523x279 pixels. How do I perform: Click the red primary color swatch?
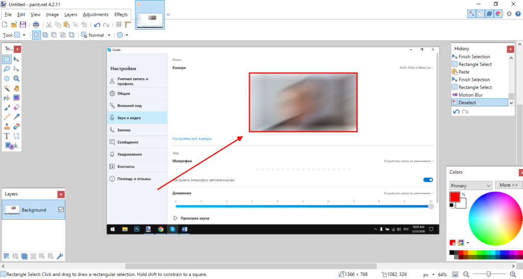(455, 197)
